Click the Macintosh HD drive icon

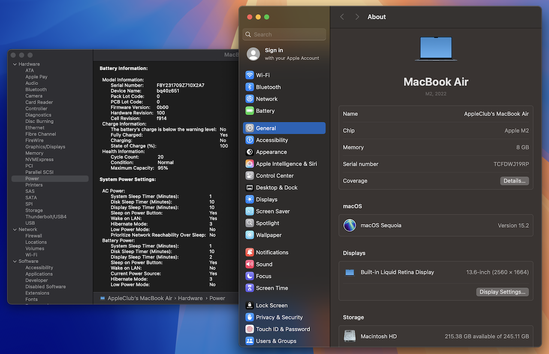tap(350, 336)
